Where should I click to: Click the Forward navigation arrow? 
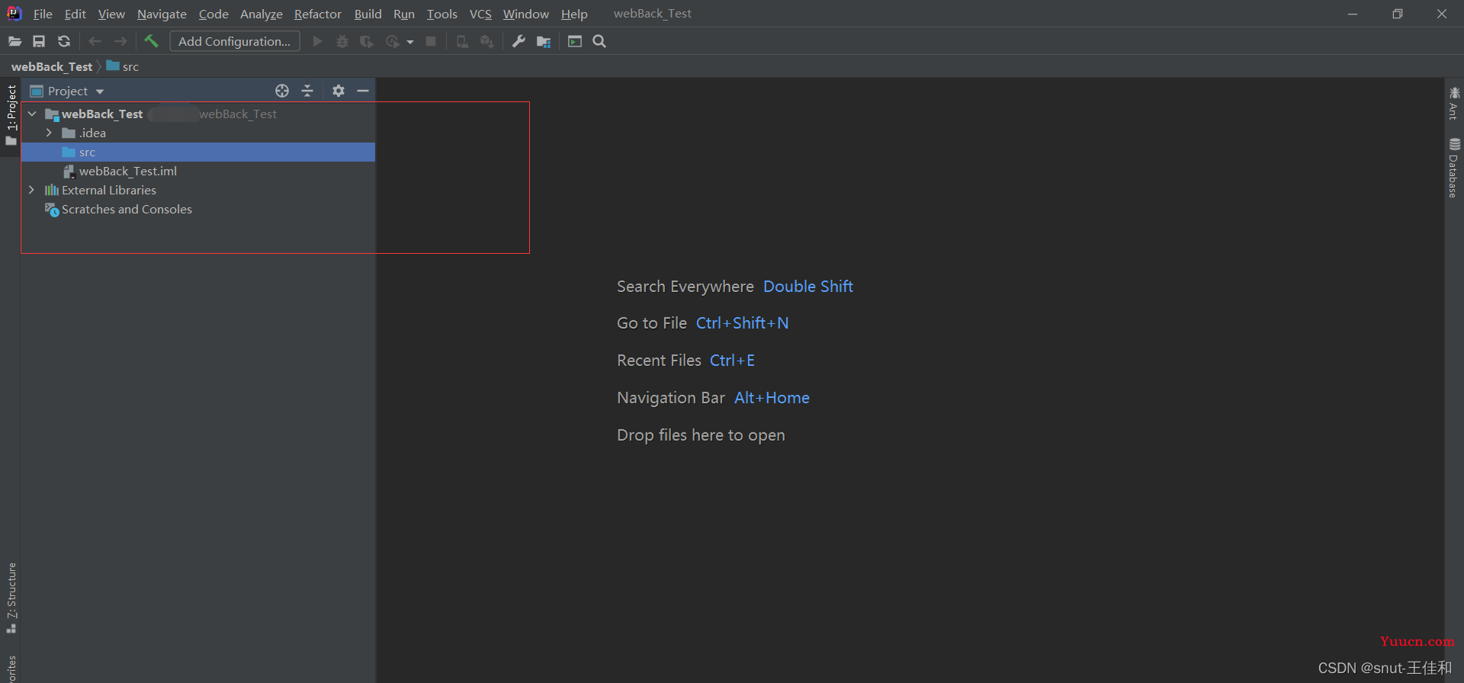coord(120,41)
